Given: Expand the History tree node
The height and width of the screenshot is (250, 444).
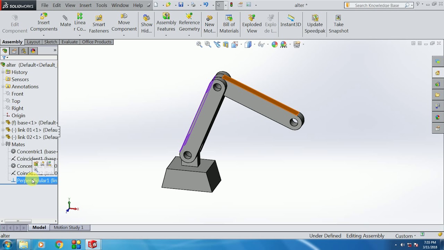Looking at the screenshot, I should 3,72.
